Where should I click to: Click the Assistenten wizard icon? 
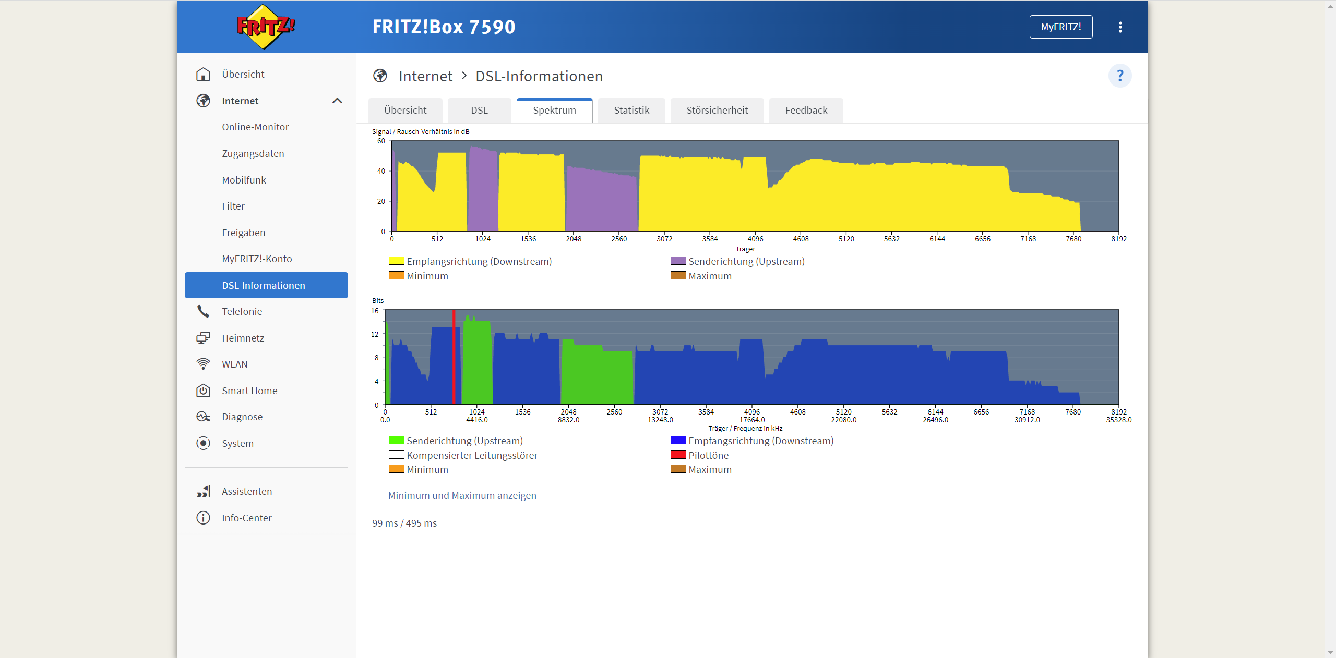click(x=203, y=491)
